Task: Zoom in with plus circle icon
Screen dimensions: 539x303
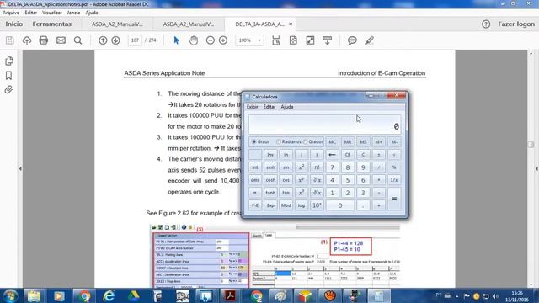Action: (x=223, y=40)
